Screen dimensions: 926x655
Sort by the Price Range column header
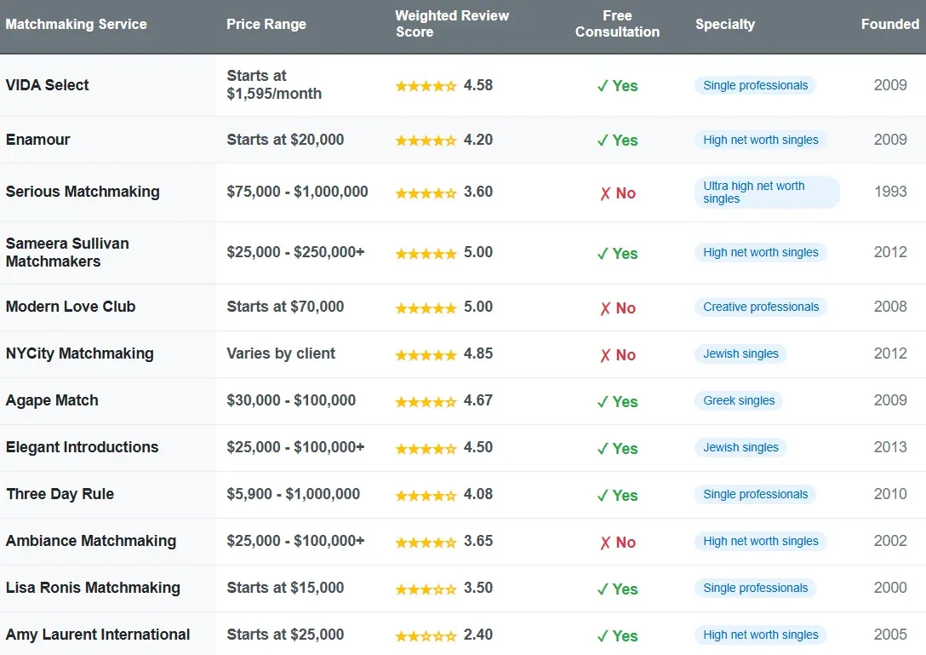click(x=266, y=25)
